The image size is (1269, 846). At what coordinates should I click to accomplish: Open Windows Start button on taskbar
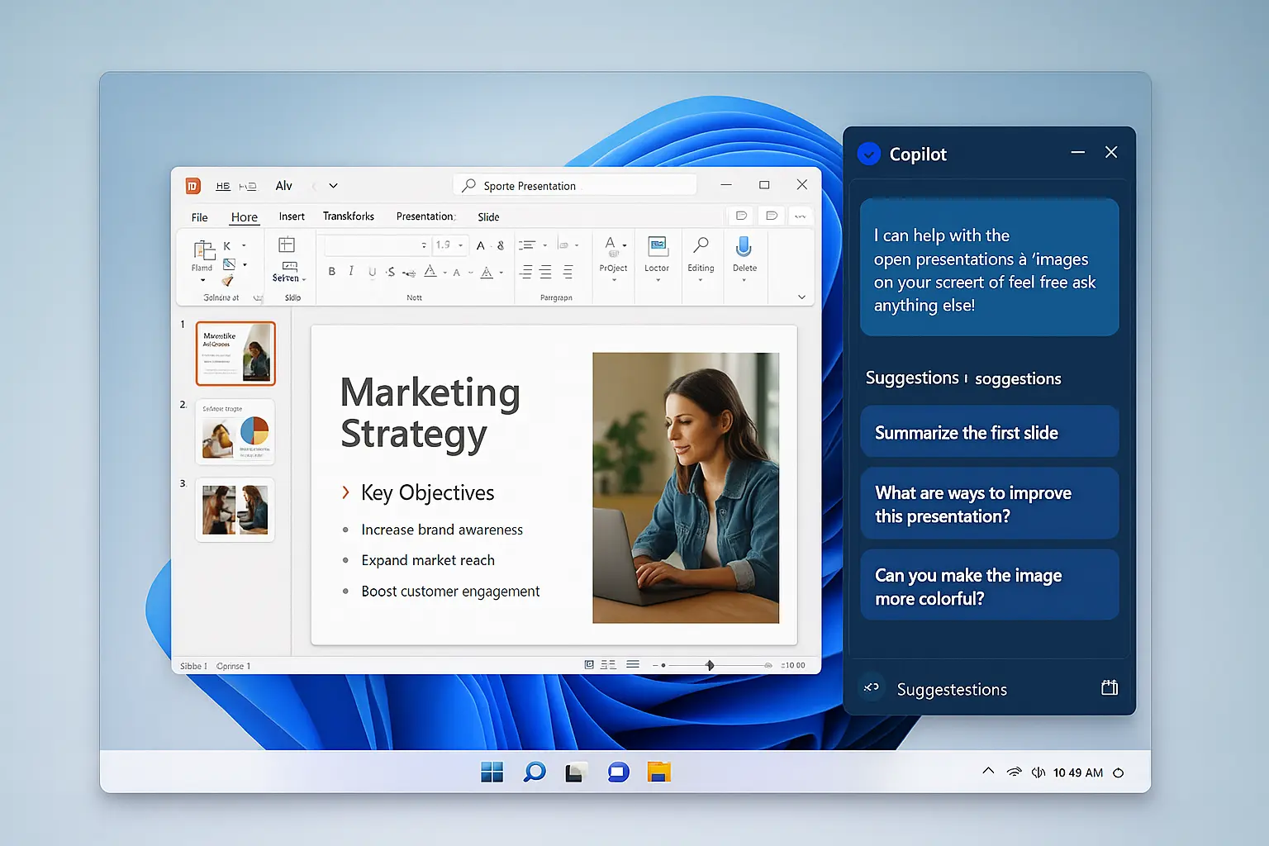(492, 772)
